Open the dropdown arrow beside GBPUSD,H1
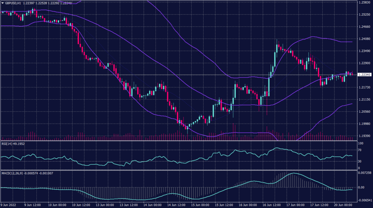373x208 pixels. click(x=2, y=3)
